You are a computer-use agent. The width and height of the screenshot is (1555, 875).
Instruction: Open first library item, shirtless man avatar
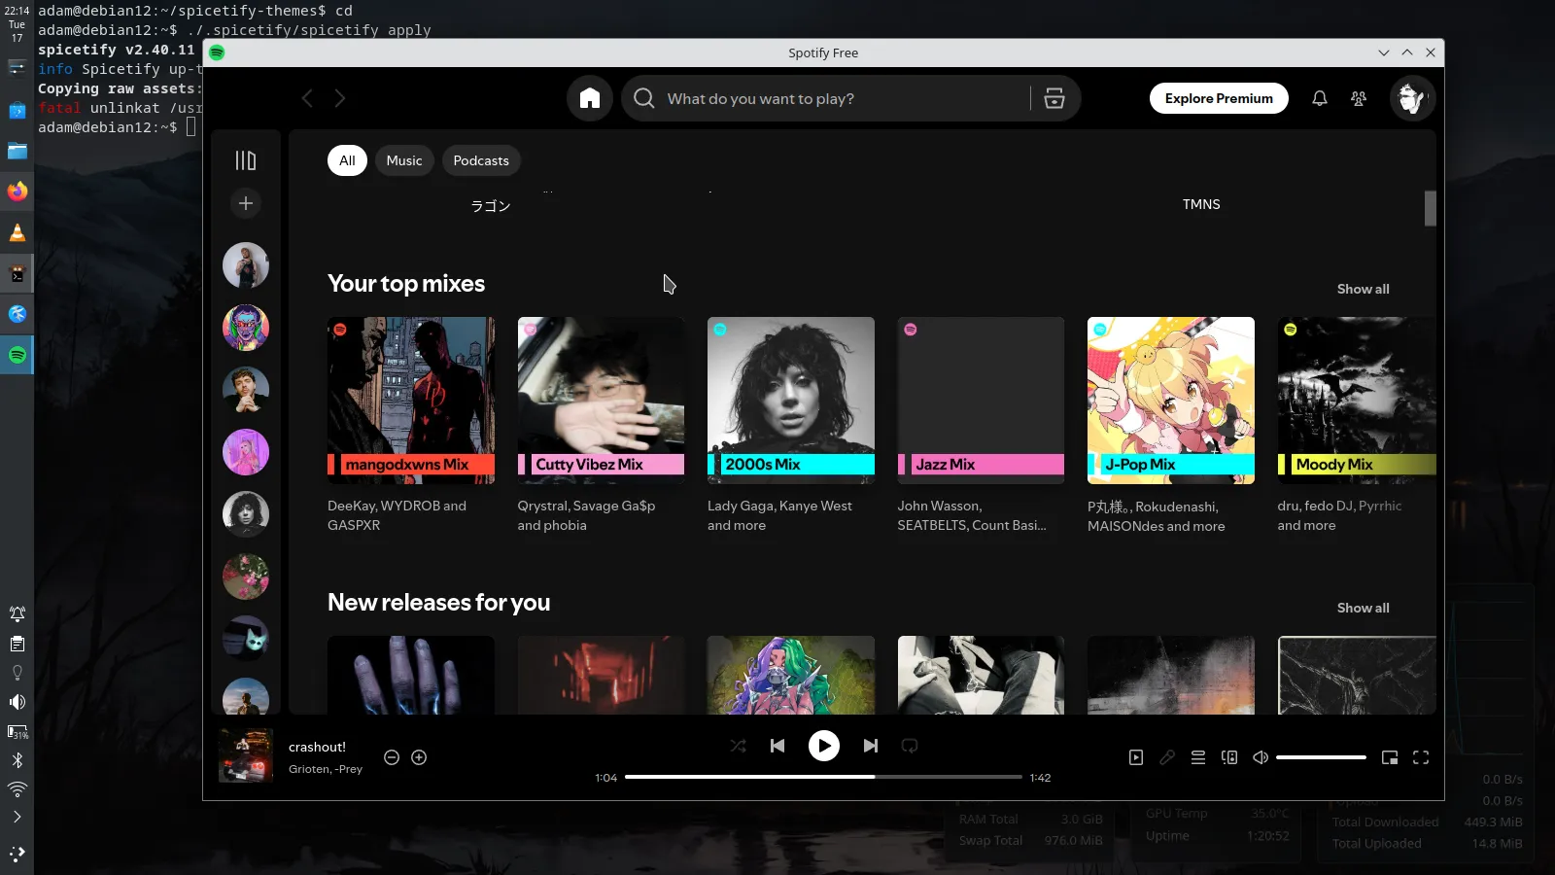pos(246,265)
